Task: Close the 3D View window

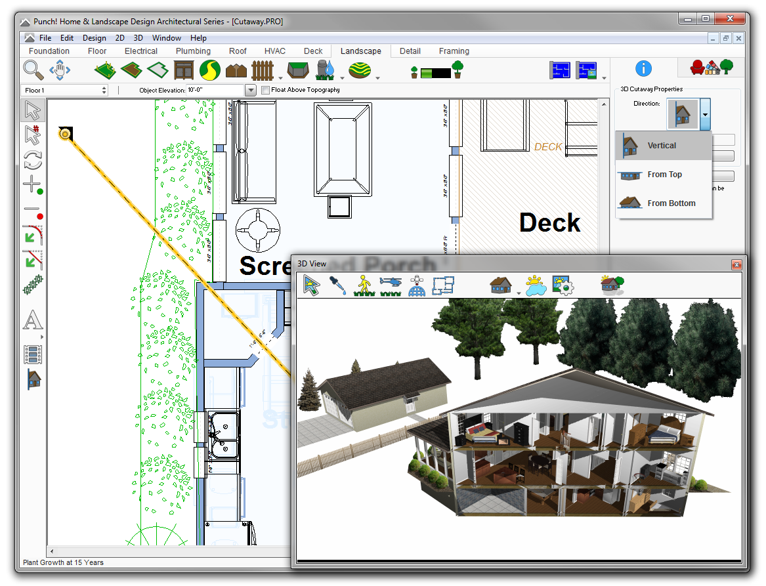Action: click(736, 264)
